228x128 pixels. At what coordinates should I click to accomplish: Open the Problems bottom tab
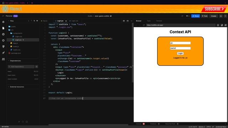155,124
